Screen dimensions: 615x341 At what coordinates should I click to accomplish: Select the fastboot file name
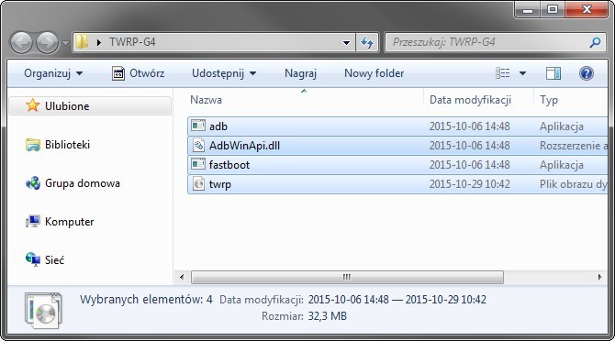pos(229,165)
